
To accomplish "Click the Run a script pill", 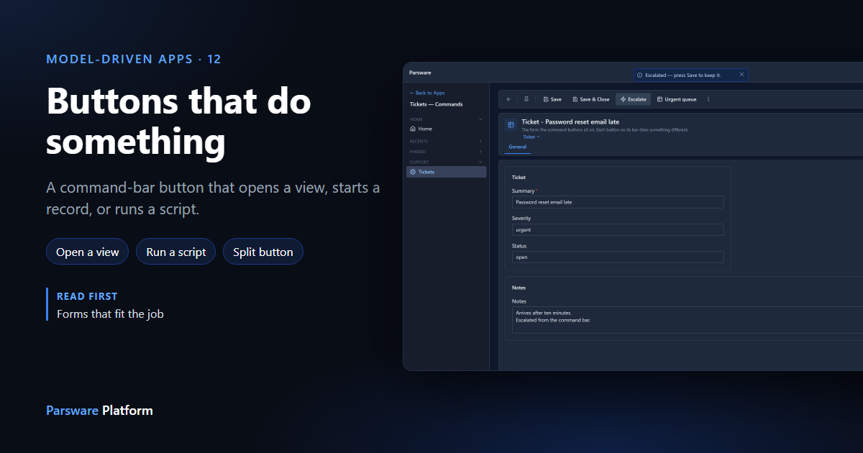I will [x=176, y=252].
